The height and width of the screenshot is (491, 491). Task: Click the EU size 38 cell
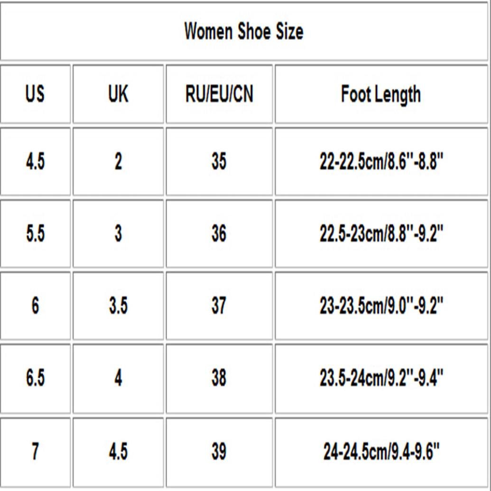pyautogui.click(x=219, y=379)
